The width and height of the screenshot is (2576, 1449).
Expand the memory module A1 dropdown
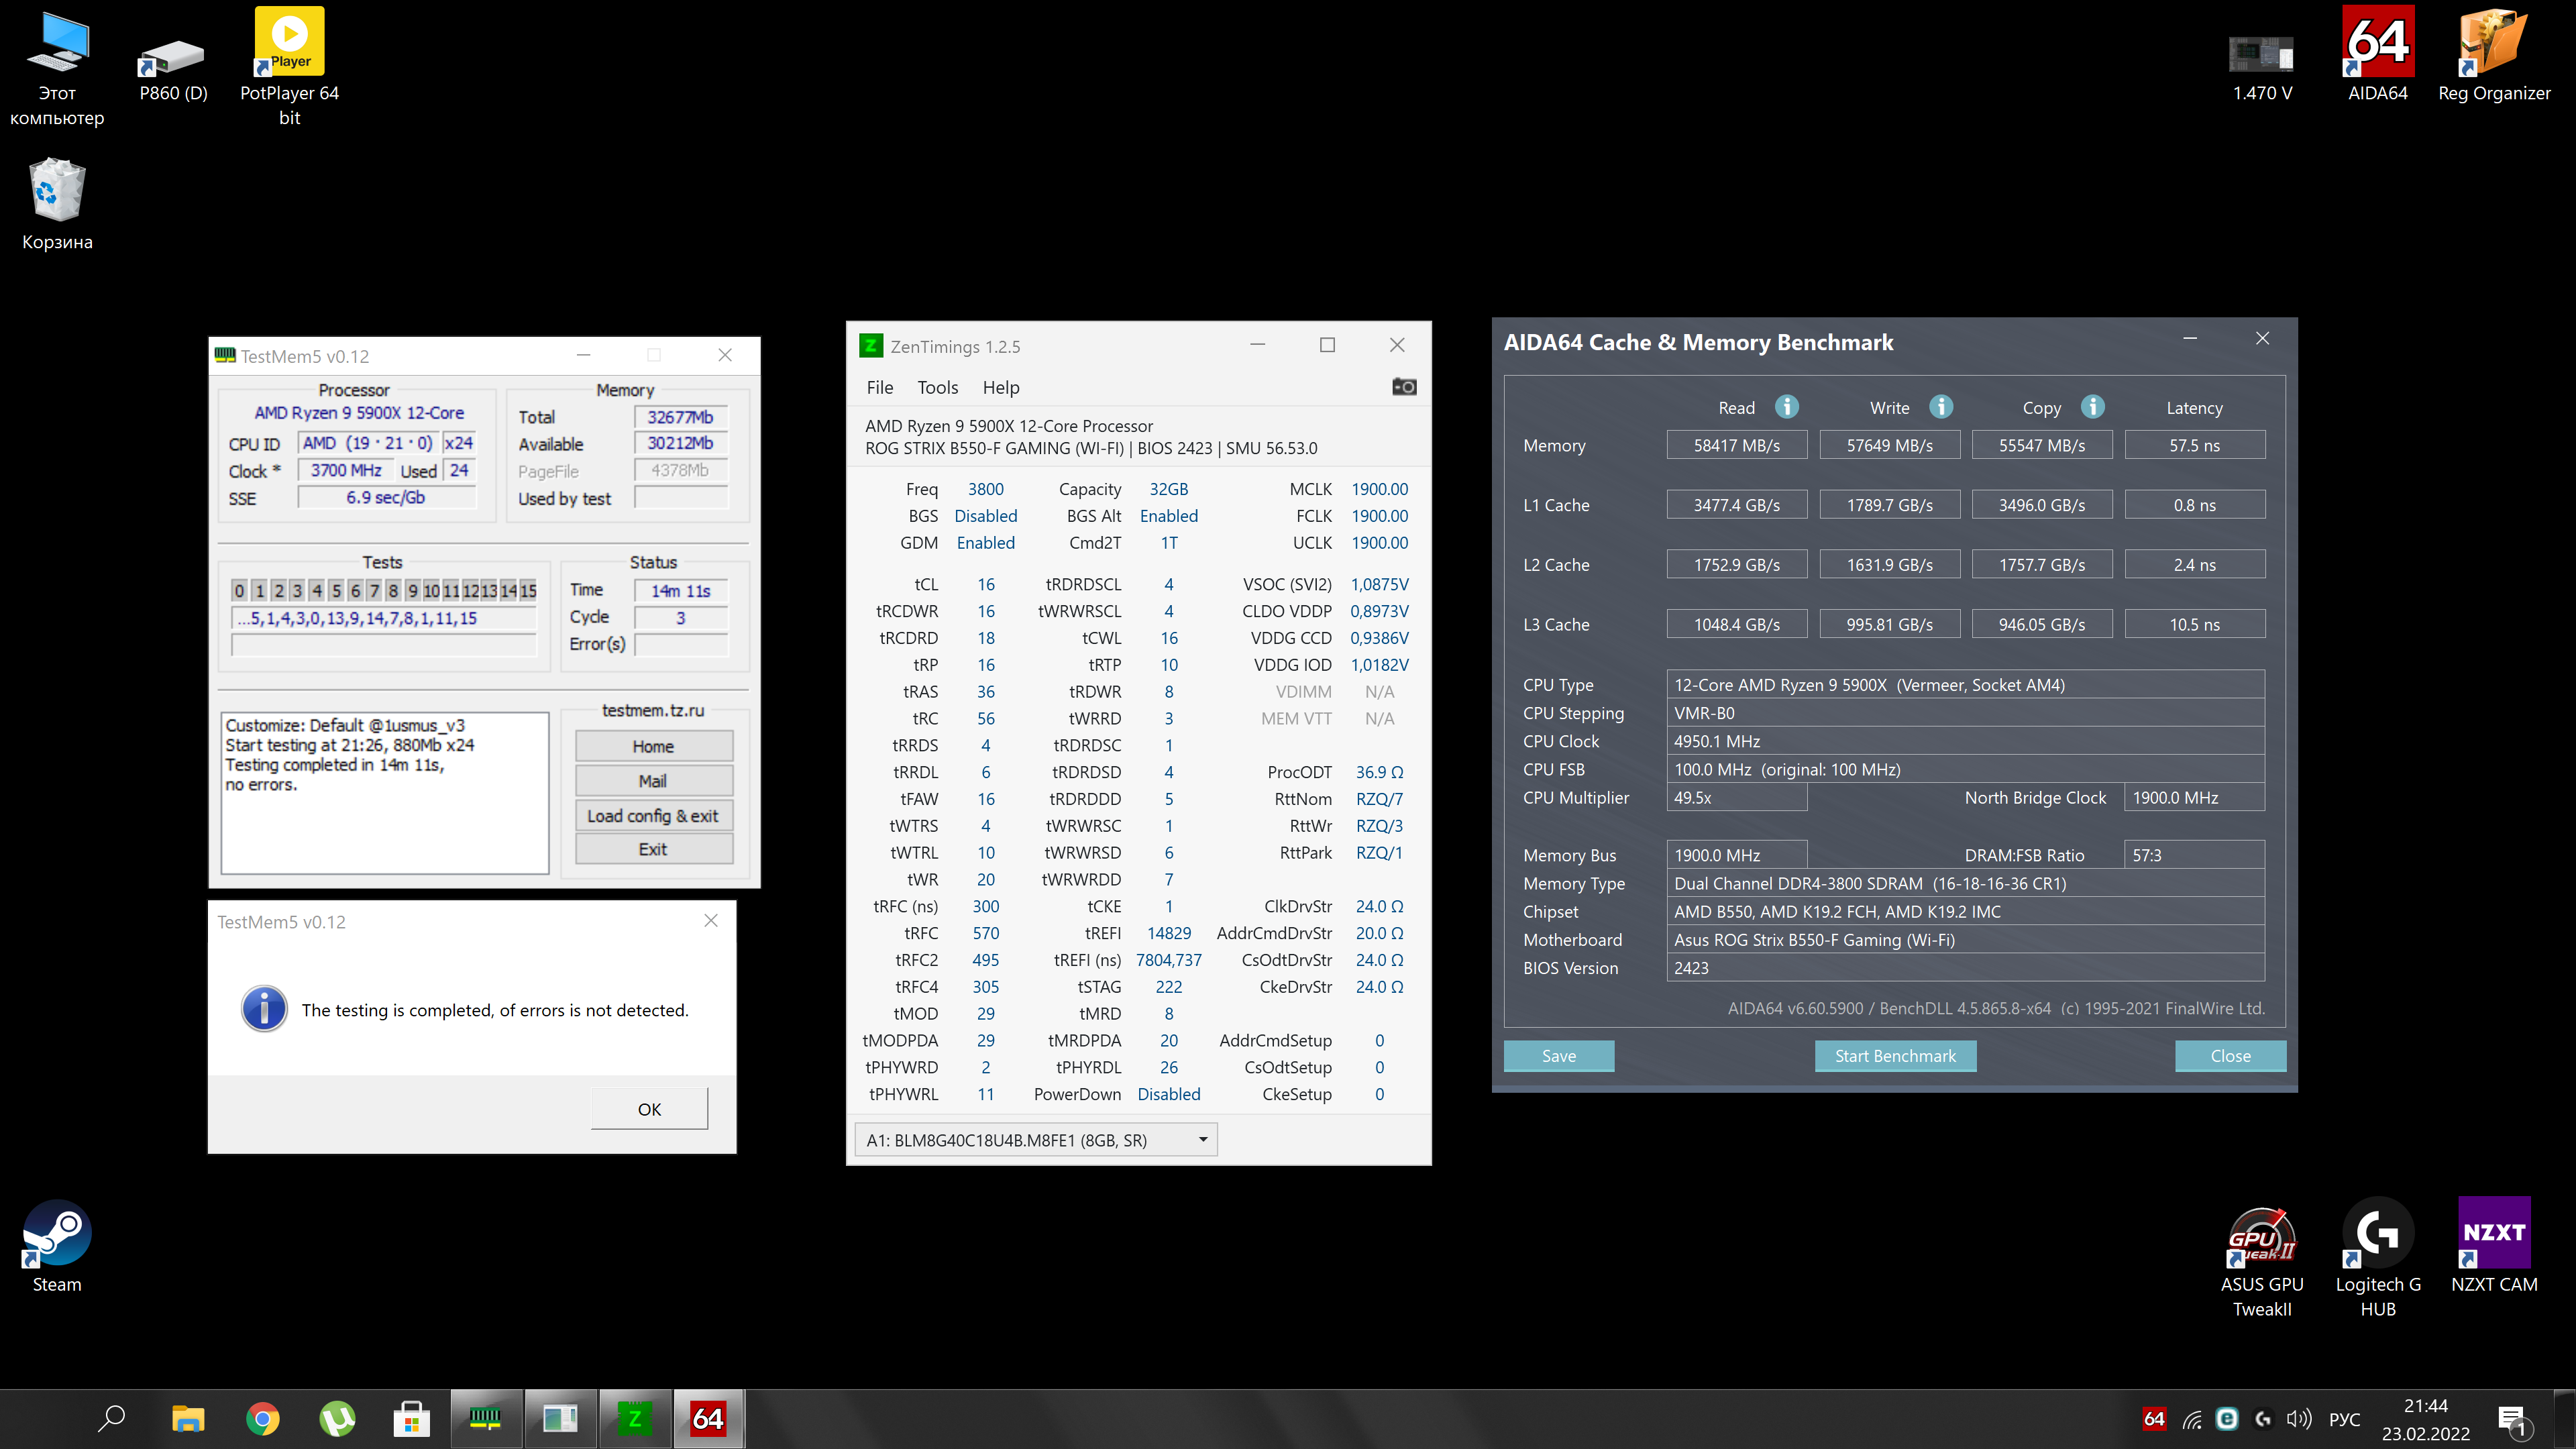(x=1202, y=1140)
